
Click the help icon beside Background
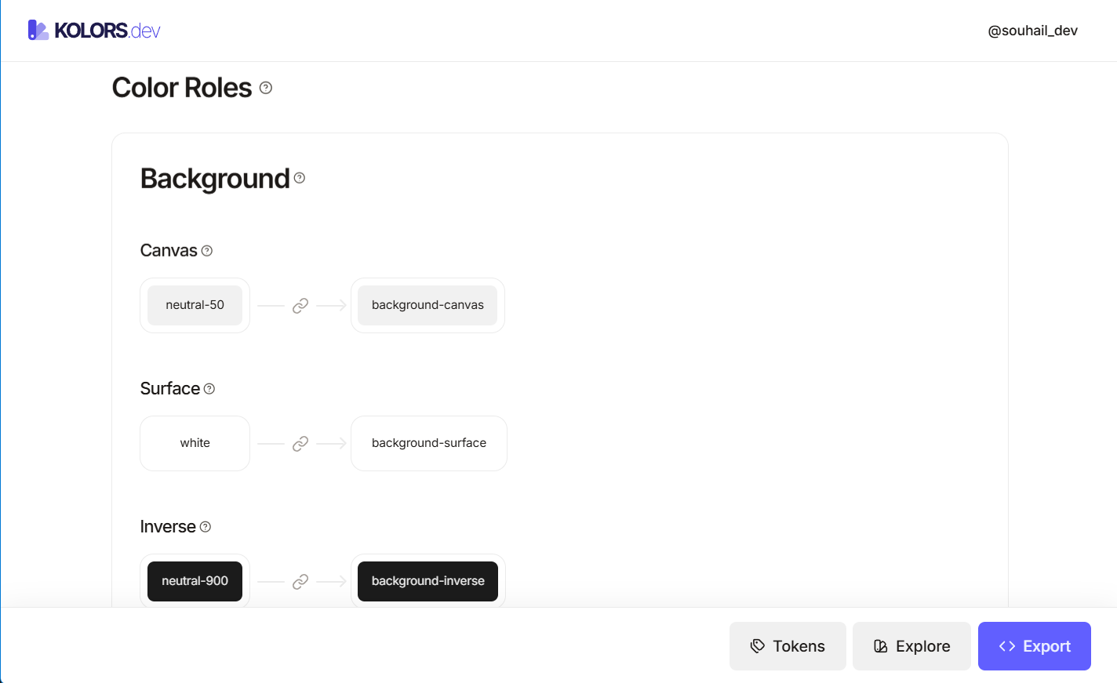click(x=299, y=178)
